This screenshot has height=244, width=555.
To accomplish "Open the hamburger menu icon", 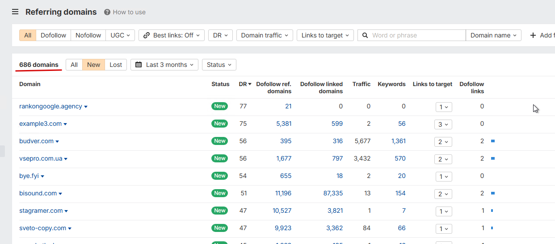I will [x=15, y=12].
